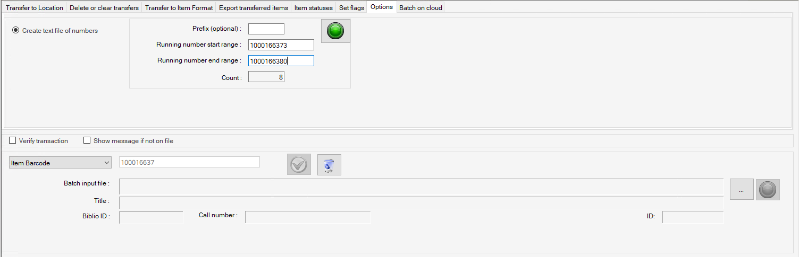Viewport: 799px width, 257px height.
Task: Click the Biblio ID field
Action: tap(151, 217)
